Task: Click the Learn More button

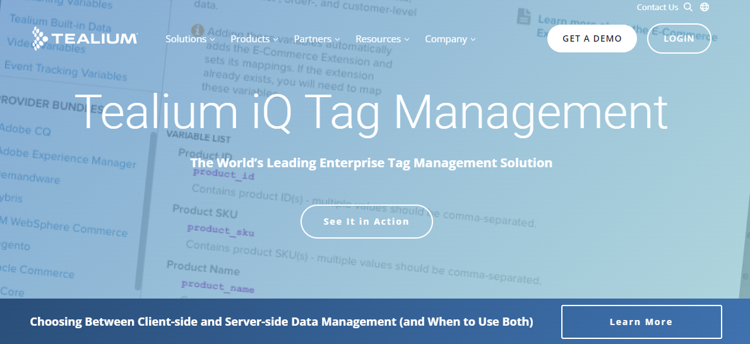Action: [641, 322]
